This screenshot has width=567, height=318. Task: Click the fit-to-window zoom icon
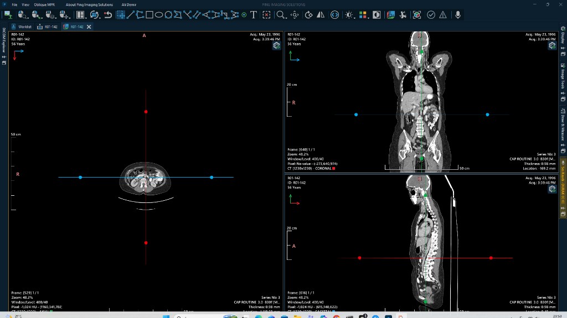pos(295,15)
